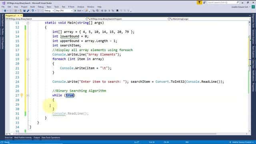Open the Toolbox side tab
Screen dimensions: 256x144
click(2, 31)
